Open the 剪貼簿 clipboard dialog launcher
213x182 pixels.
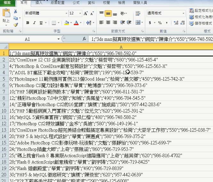click(x=20, y=31)
